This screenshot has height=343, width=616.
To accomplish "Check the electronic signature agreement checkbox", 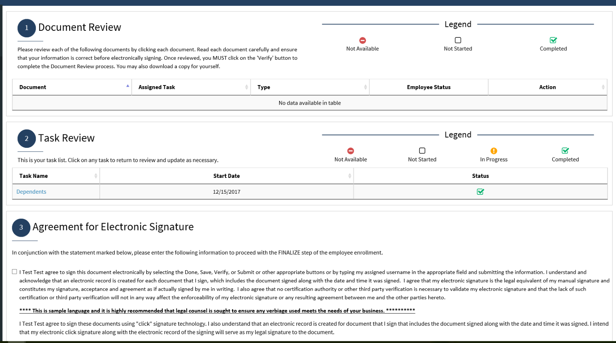I will [14, 272].
